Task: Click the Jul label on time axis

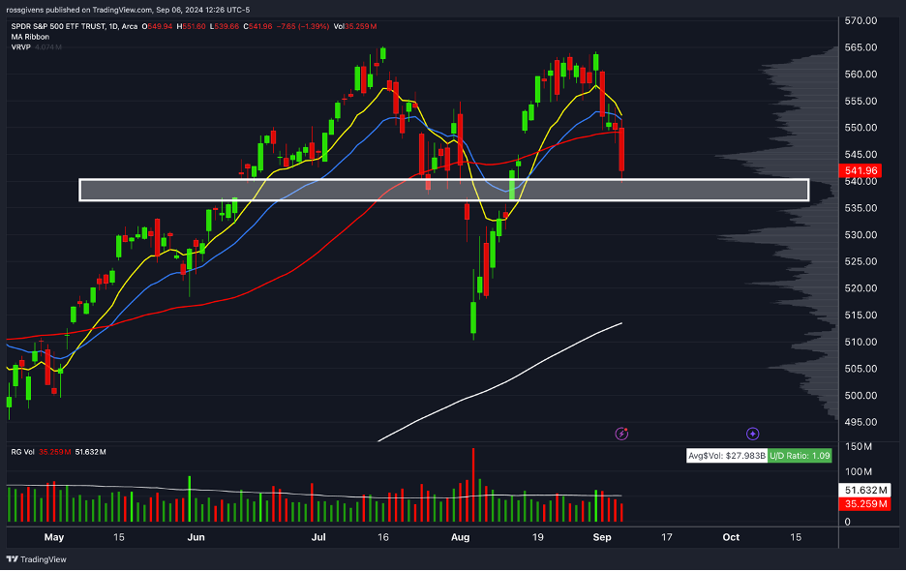Action: pos(318,537)
